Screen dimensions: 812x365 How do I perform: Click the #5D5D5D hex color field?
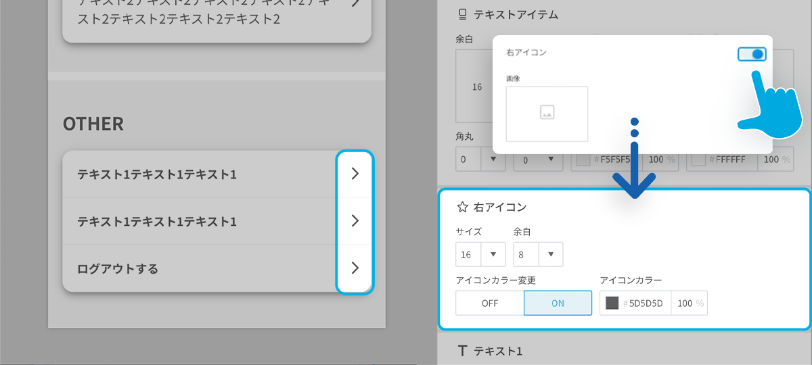click(636, 303)
